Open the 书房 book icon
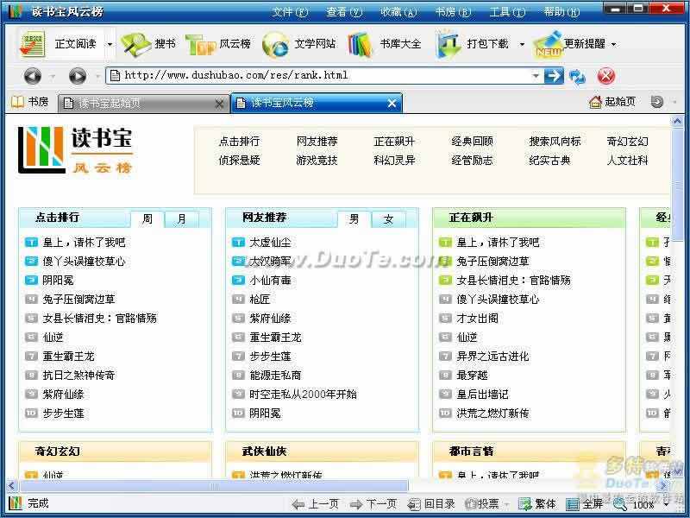 17,102
